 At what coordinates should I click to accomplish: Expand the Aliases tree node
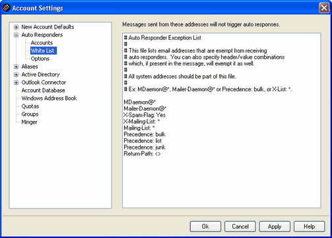(16, 67)
